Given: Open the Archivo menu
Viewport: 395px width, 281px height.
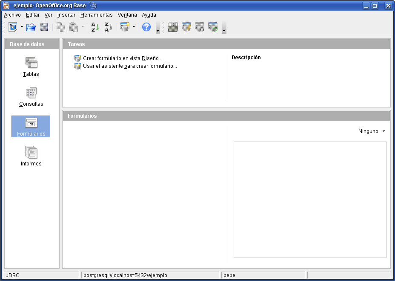Looking at the screenshot, I should pos(12,15).
